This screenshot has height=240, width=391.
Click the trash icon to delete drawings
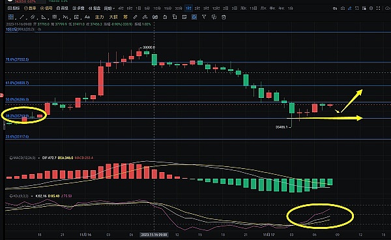pos(224,17)
